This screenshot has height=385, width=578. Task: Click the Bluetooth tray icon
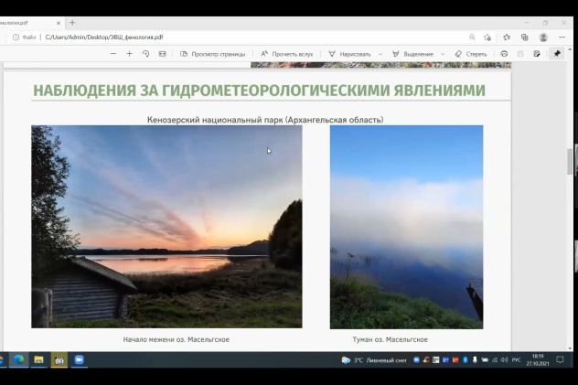click(466, 360)
